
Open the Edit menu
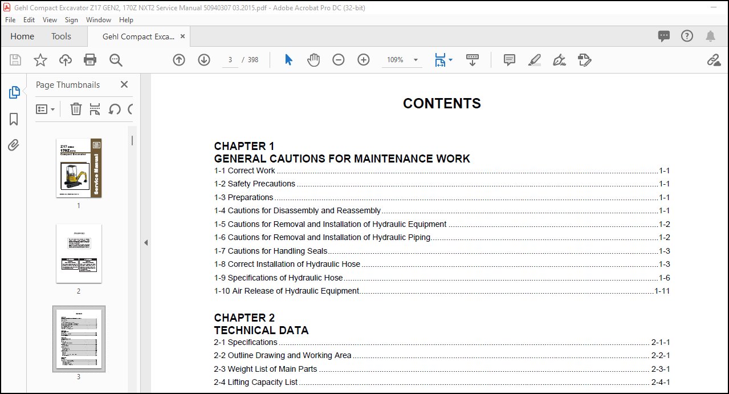pos(29,19)
